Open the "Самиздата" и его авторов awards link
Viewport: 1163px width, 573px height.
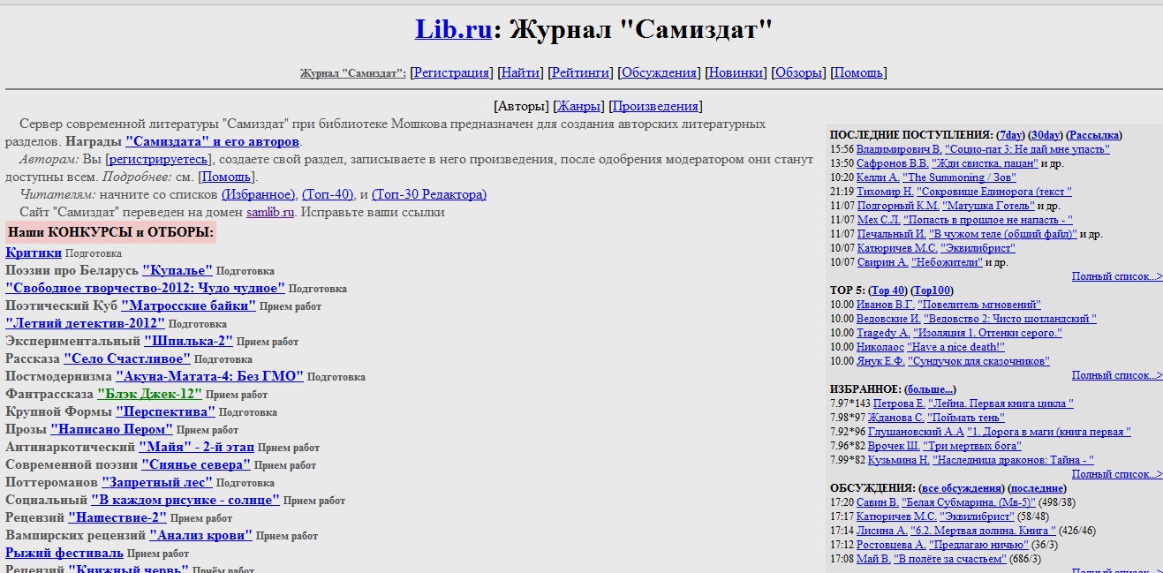coord(213,141)
